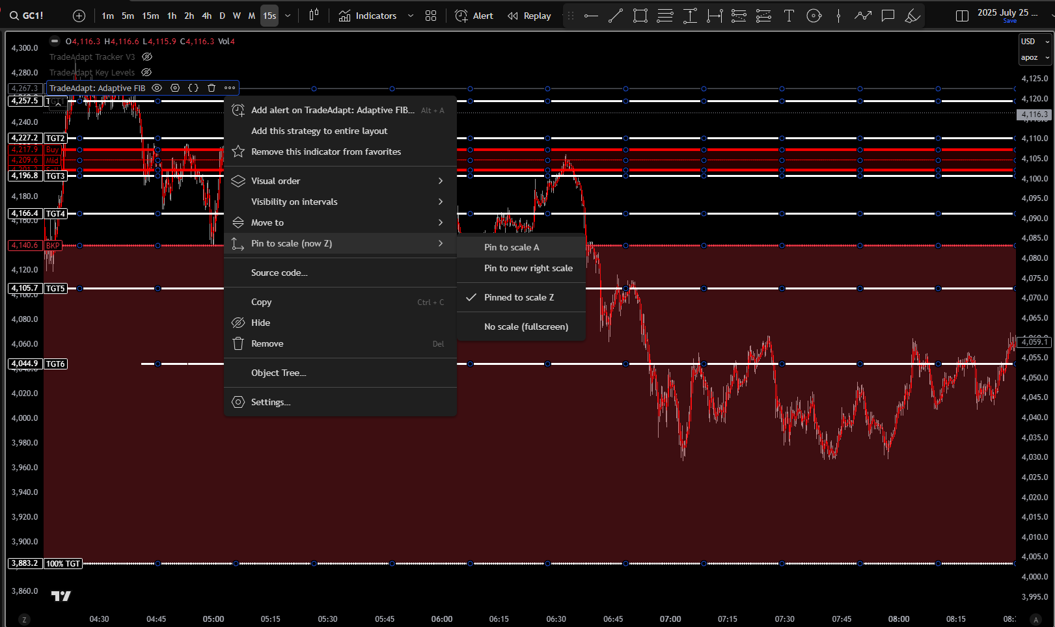Open the time interval dropdown arrow
The height and width of the screenshot is (627, 1055).
pyautogui.click(x=288, y=16)
